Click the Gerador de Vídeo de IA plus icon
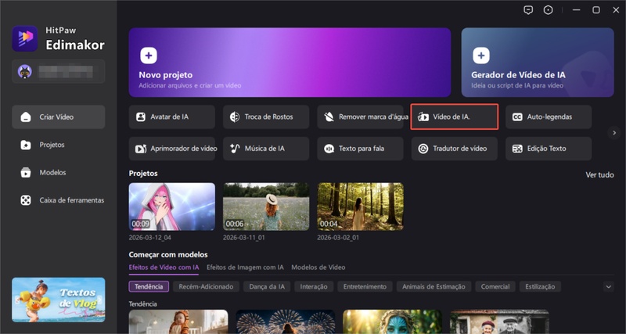Viewport: 626px width, 334px height. point(481,56)
